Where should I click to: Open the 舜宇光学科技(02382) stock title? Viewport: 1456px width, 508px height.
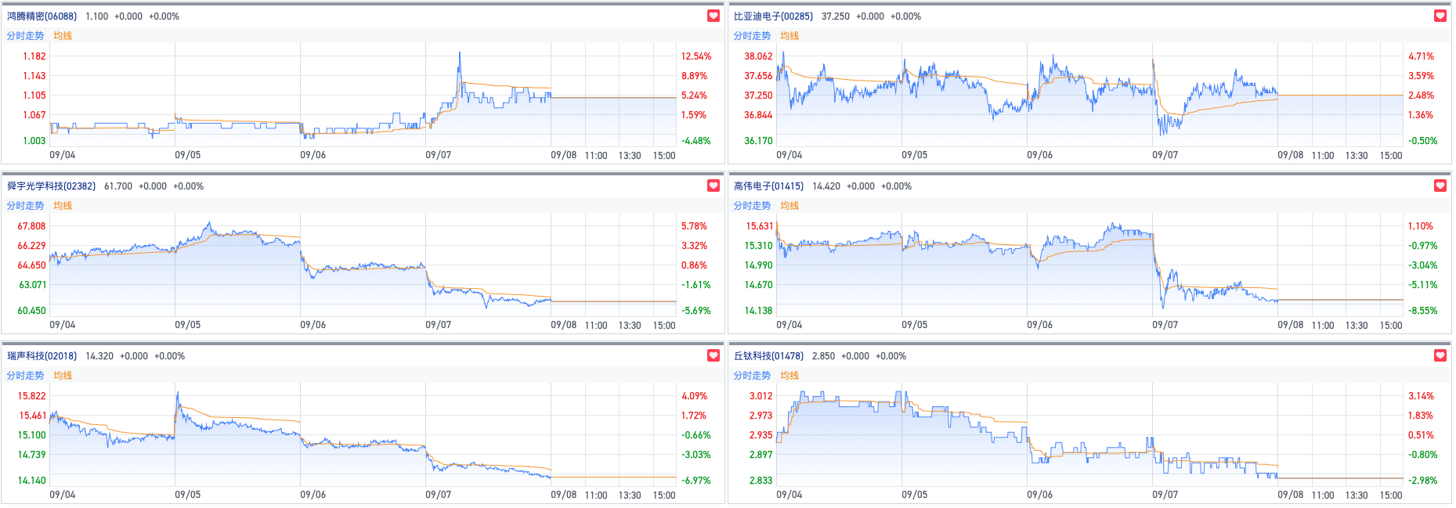point(51,186)
